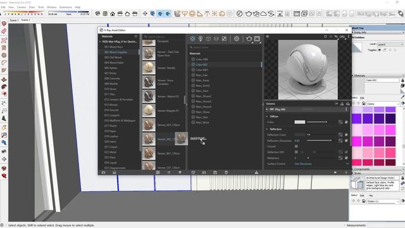Open V-Ray render settings gear

tap(236, 39)
